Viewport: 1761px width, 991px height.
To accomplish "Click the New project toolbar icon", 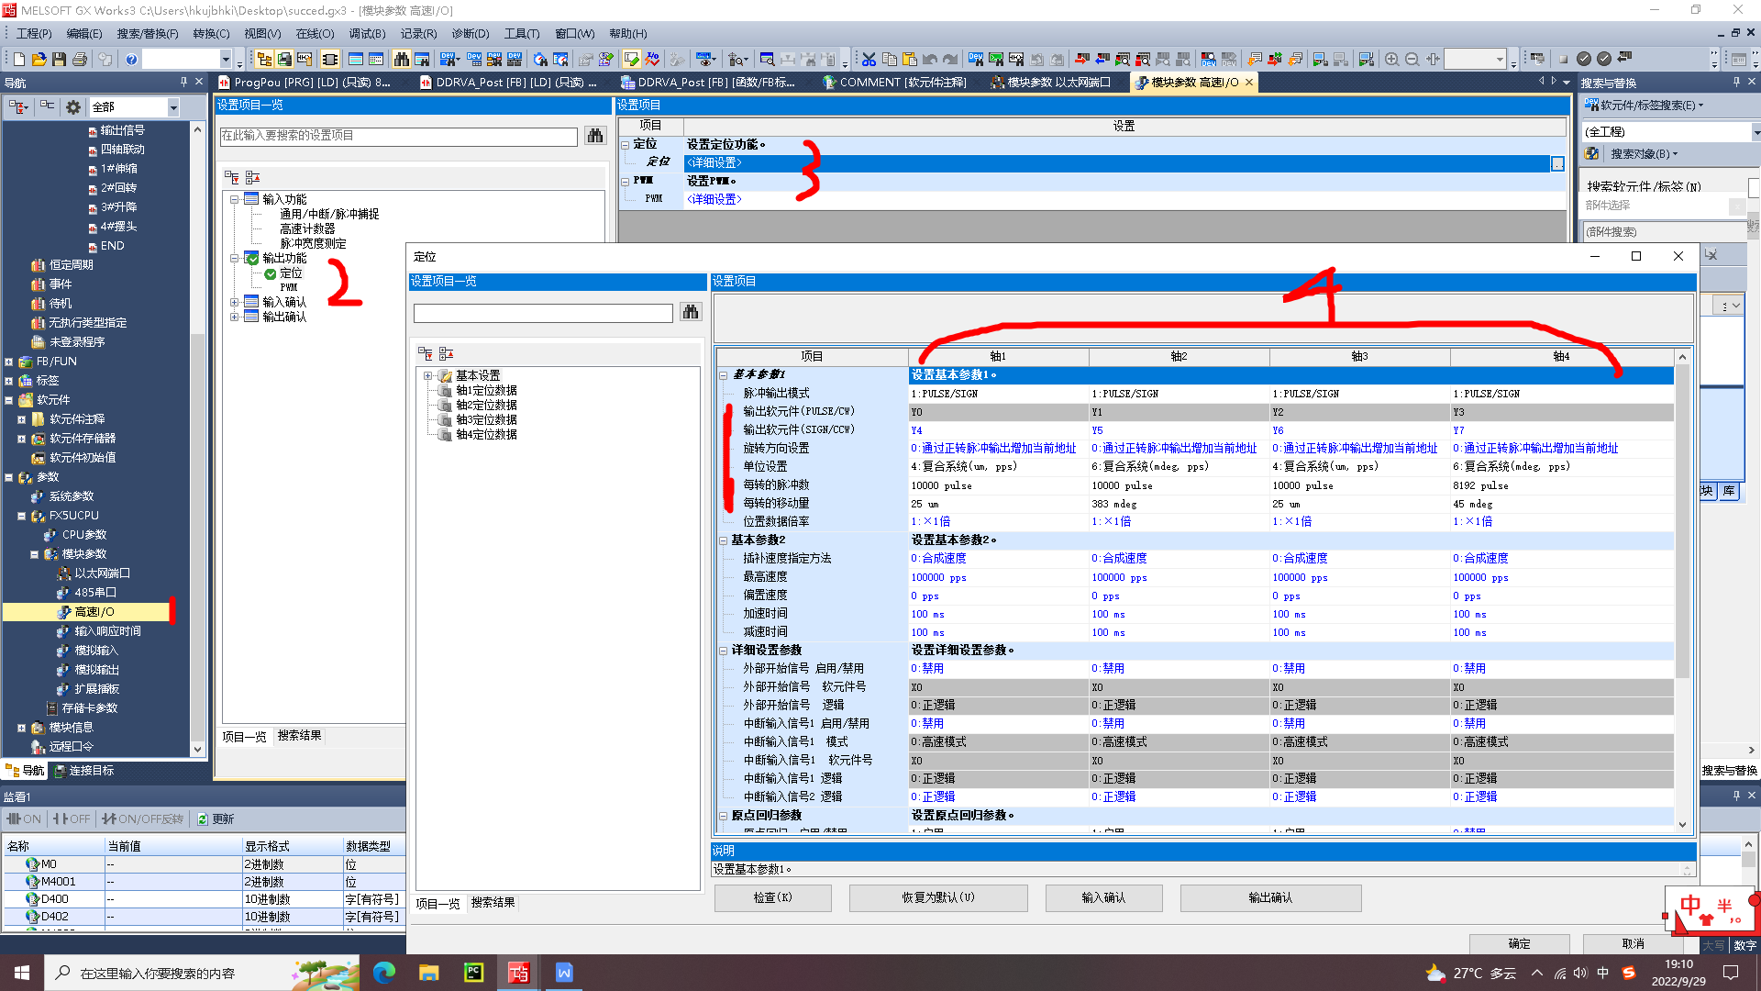I will click(x=18, y=60).
